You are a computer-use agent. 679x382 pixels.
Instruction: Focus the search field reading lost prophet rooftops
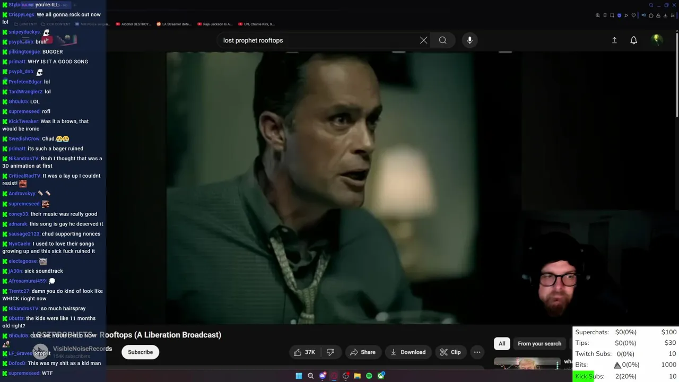[318, 40]
